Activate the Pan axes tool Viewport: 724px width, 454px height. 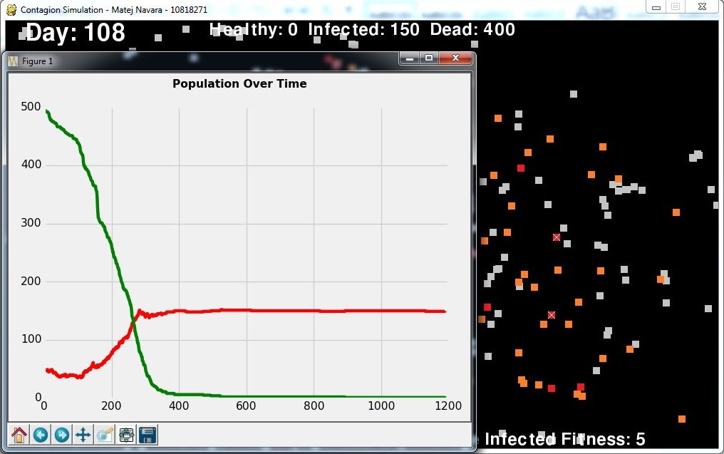point(83,435)
